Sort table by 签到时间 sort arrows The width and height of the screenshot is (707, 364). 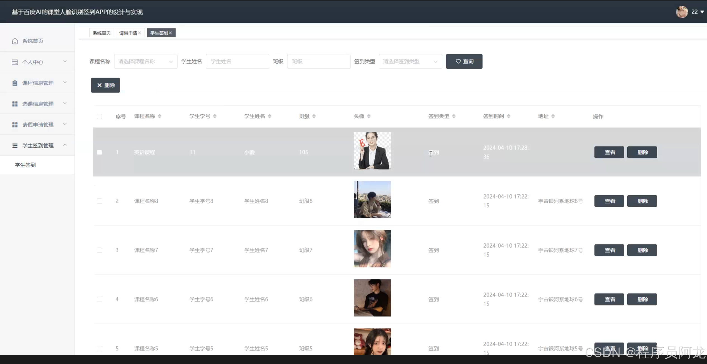[509, 116]
